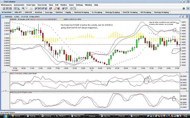190x118 pixels.
Task: Open the Currency taskbar button
Action: tap(47, 116)
